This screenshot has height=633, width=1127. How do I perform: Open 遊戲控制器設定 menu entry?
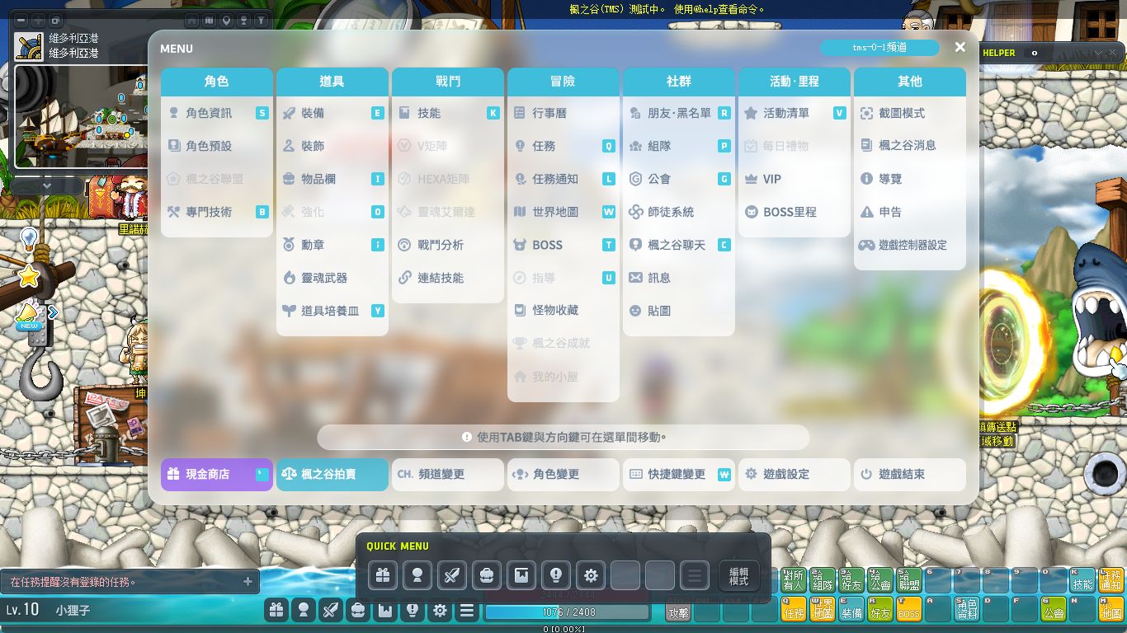coord(910,245)
